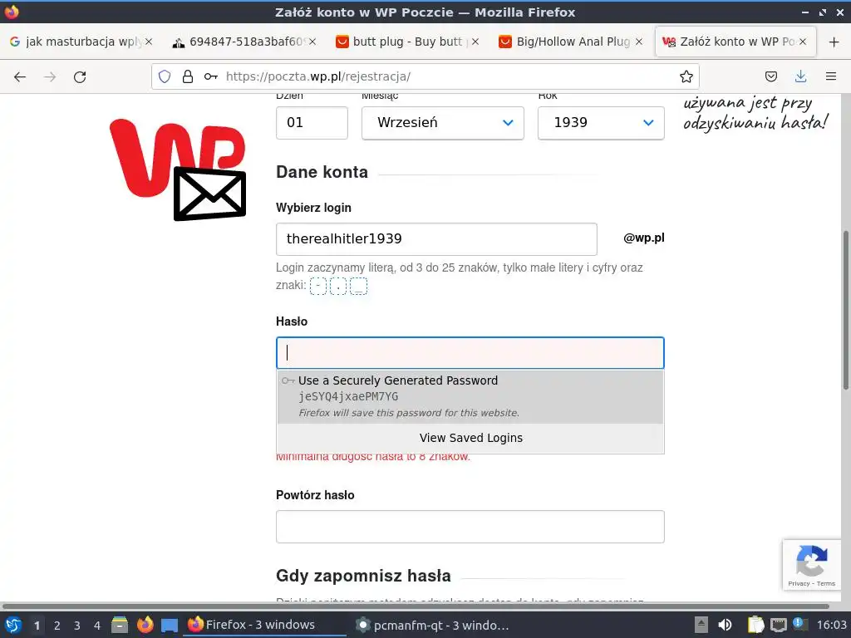Switch to virtual desktop 3

tap(77, 626)
